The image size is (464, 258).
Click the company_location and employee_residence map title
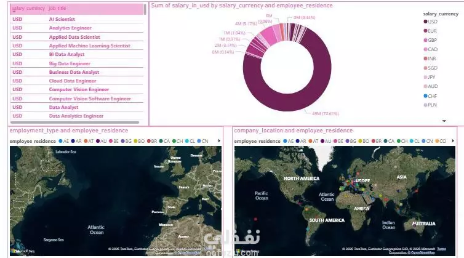pyautogui.click(x=294, y=131)
